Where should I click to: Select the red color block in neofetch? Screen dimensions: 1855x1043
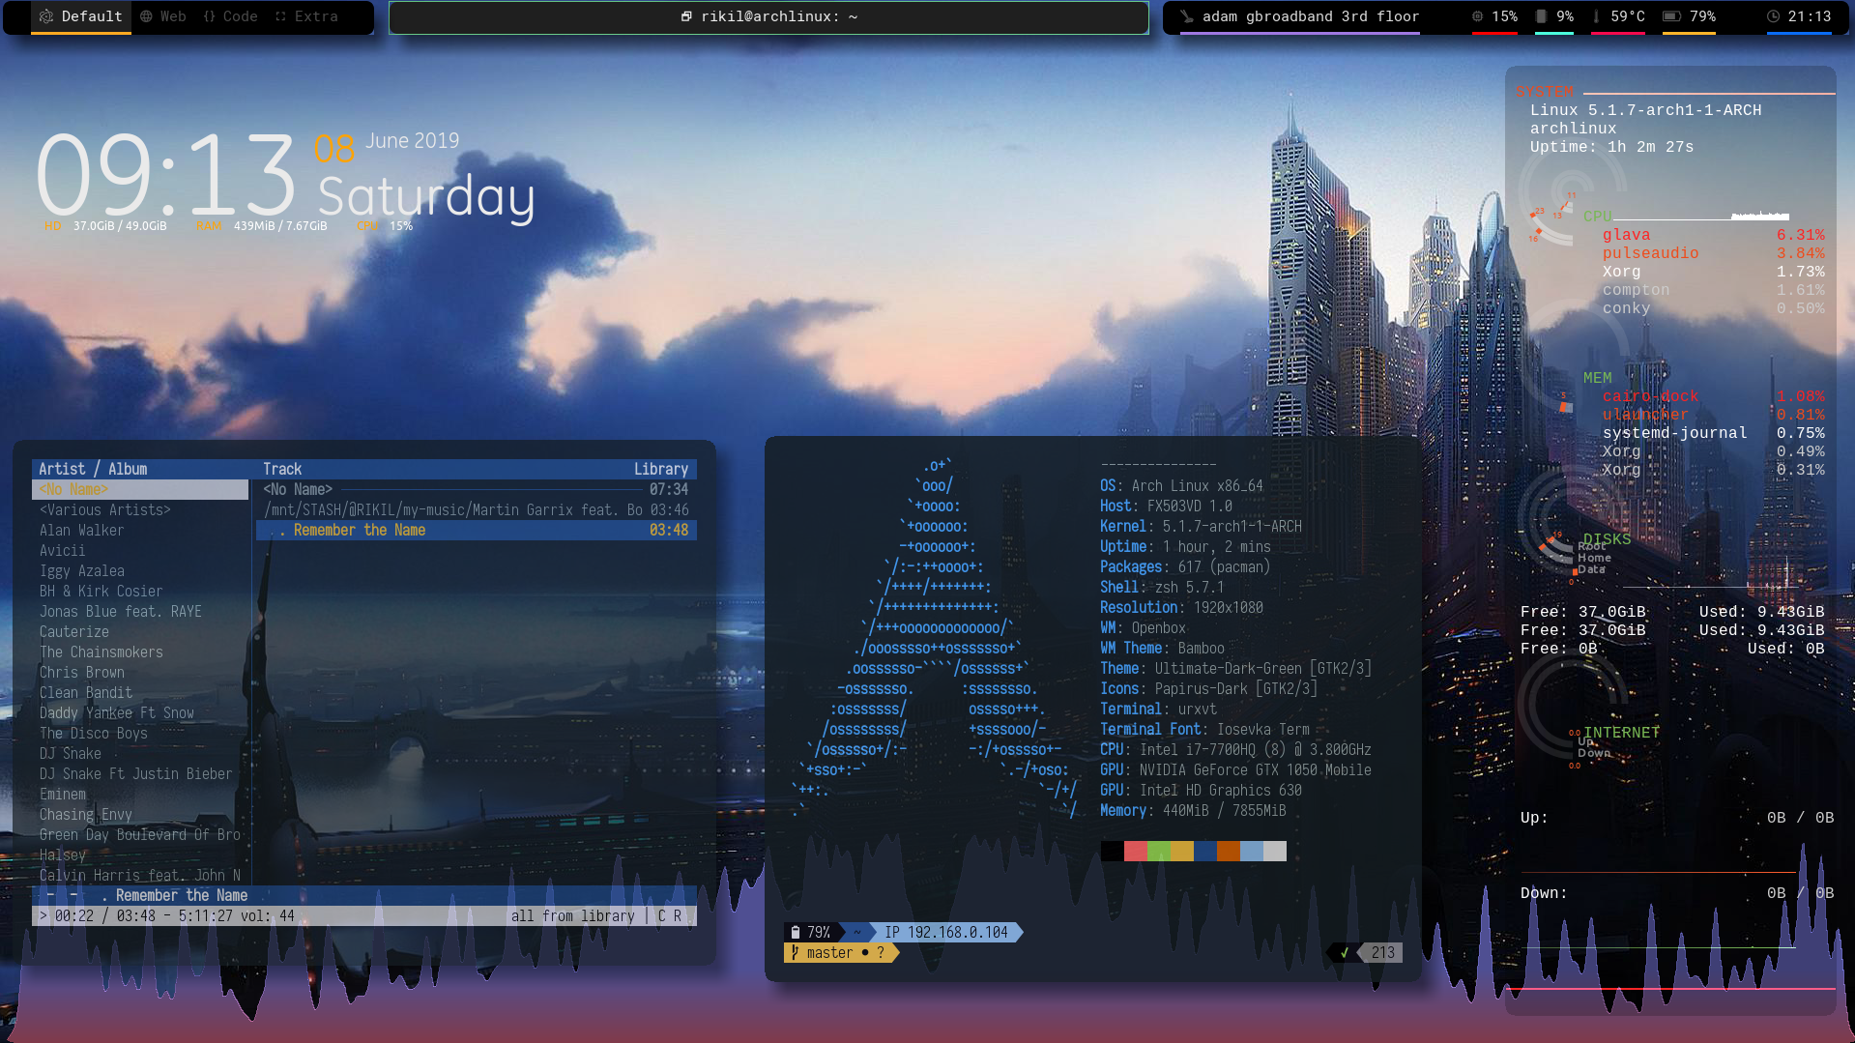pyautogui.click(x=1135, y=851)
